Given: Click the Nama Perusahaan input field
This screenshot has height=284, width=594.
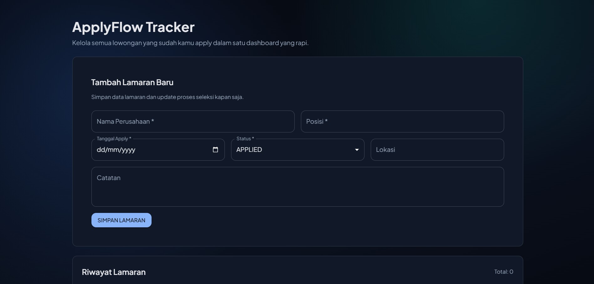Looking at the screenshot, I should pos(193,121).
